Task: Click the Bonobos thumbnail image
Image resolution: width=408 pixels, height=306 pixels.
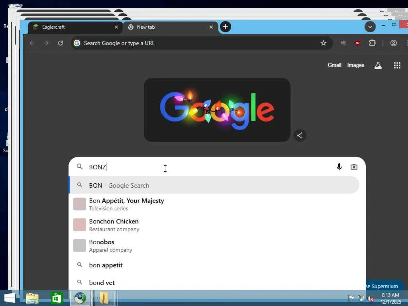Action: 80,245
